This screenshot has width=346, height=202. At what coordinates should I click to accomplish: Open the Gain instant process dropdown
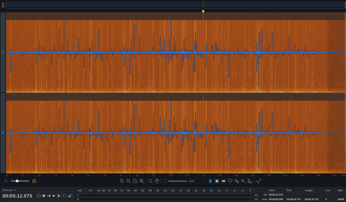197,181
